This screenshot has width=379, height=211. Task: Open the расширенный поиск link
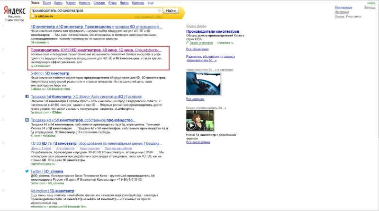click(148, 17)
